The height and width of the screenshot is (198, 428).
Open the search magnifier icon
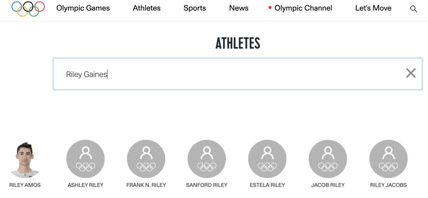(414, 9)
